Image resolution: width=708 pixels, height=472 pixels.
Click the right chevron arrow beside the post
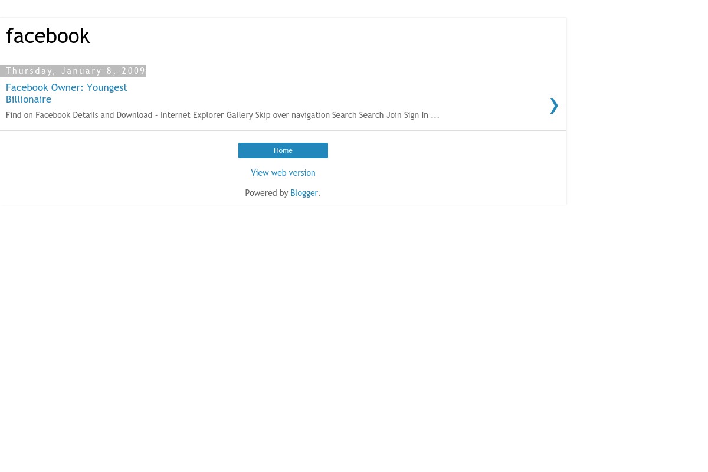coord(553,105)
